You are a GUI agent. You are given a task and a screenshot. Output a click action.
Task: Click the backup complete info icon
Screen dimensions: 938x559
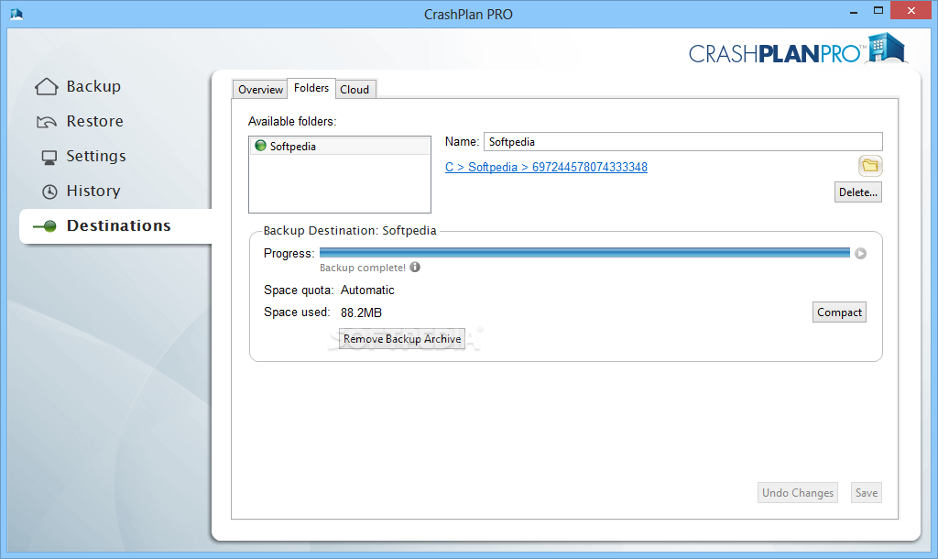pos(415,267)
